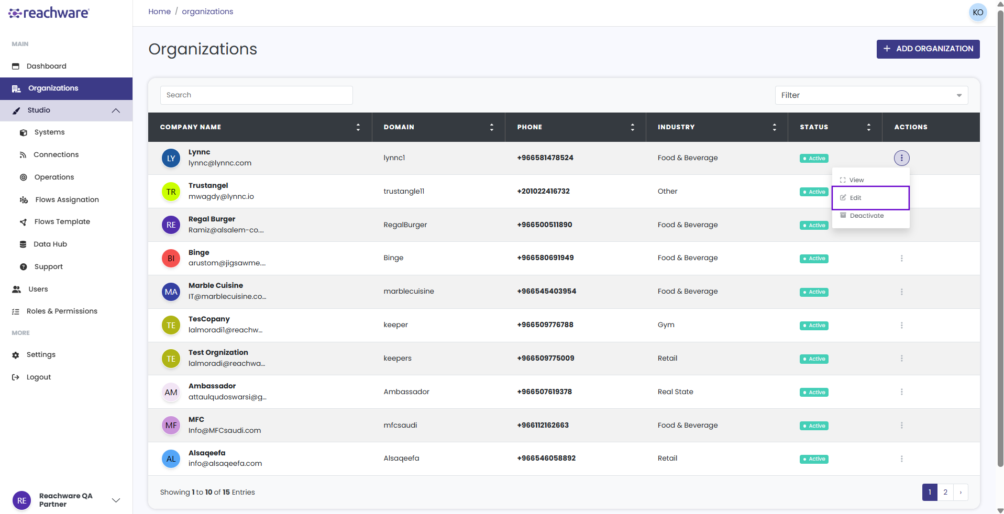
Task: Select Organizations in the sidebar
Action: 66,88
